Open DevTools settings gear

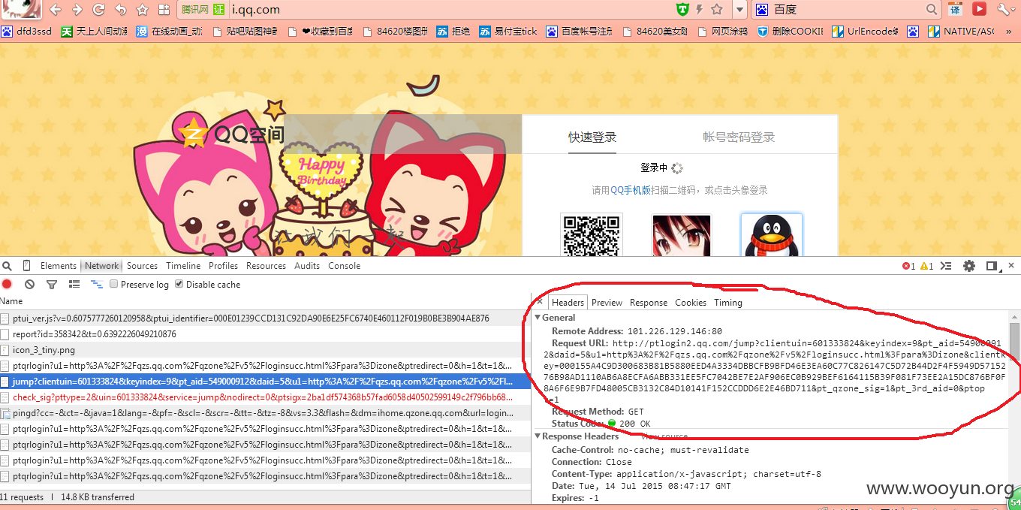tap(969, 266)
